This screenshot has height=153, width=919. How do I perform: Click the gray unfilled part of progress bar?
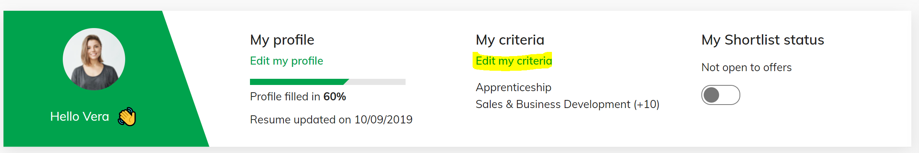377,82
